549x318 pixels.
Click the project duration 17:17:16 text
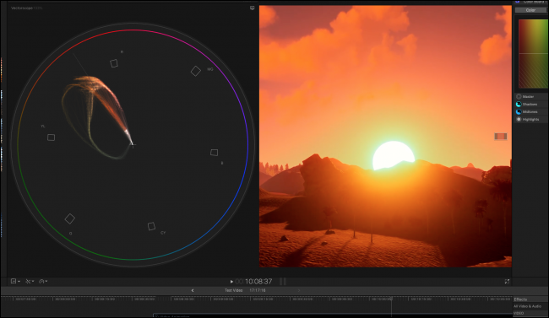coord(258,290)
